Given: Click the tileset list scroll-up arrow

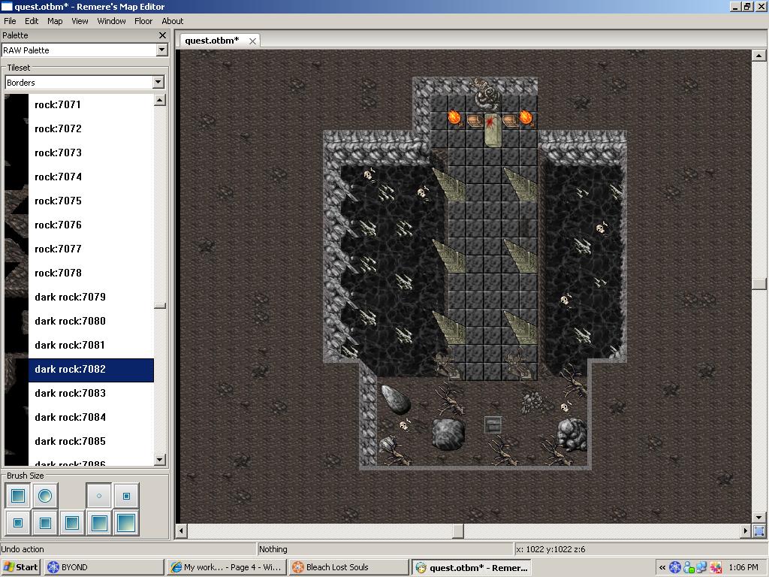Looking at the screenshot, I should 160,100.
